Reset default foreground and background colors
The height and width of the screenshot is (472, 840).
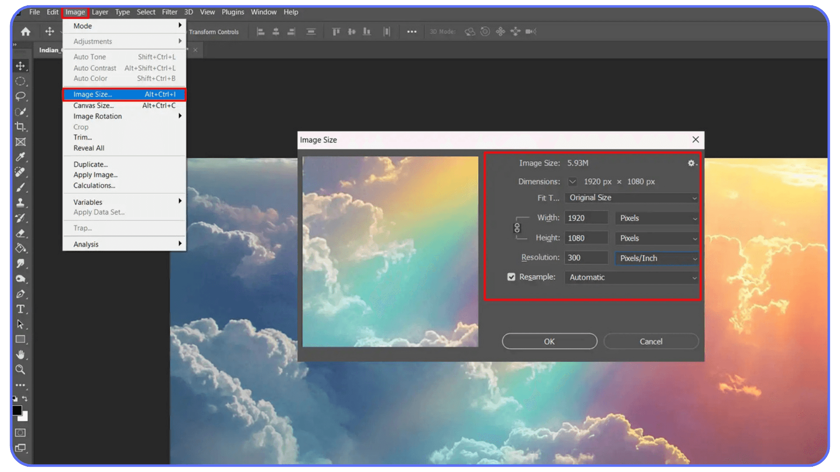[x=15, y=399]
